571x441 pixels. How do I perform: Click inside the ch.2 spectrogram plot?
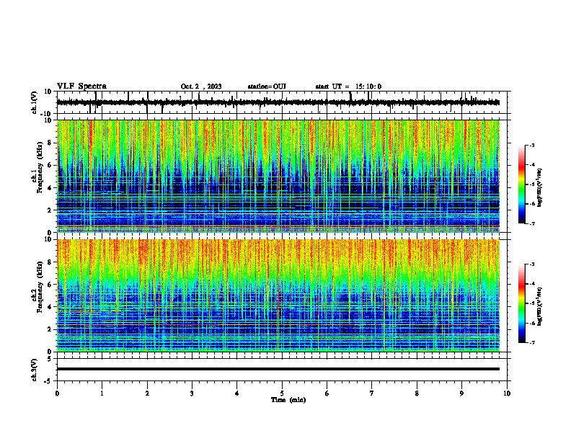click(278, 295)
